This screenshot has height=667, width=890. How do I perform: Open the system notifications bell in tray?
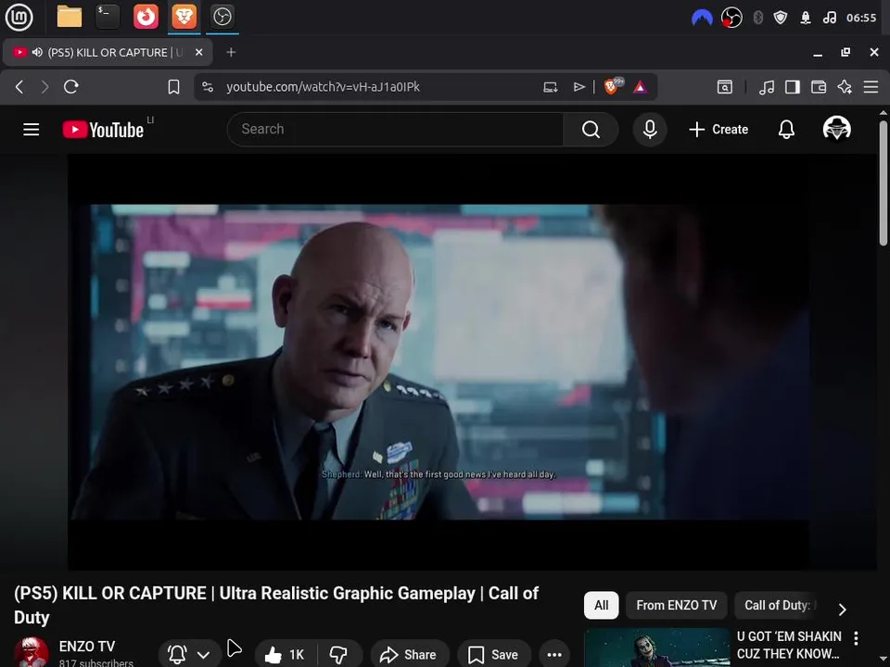tap(806, 18)
